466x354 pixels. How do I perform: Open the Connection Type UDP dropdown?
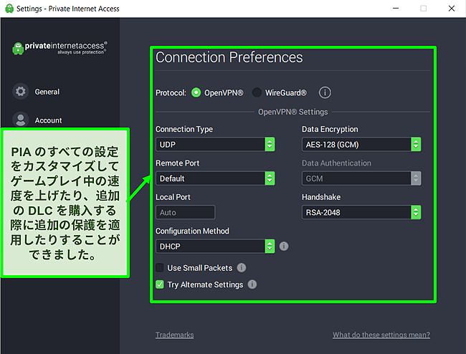tap(215, 145)
